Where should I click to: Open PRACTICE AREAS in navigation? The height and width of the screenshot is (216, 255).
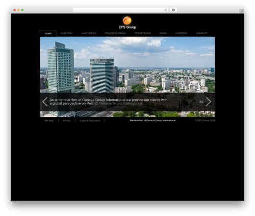tap(115, 33)
